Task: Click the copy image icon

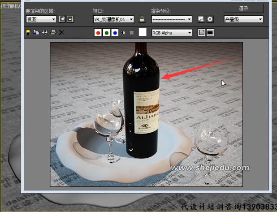Action: point(36,32)
